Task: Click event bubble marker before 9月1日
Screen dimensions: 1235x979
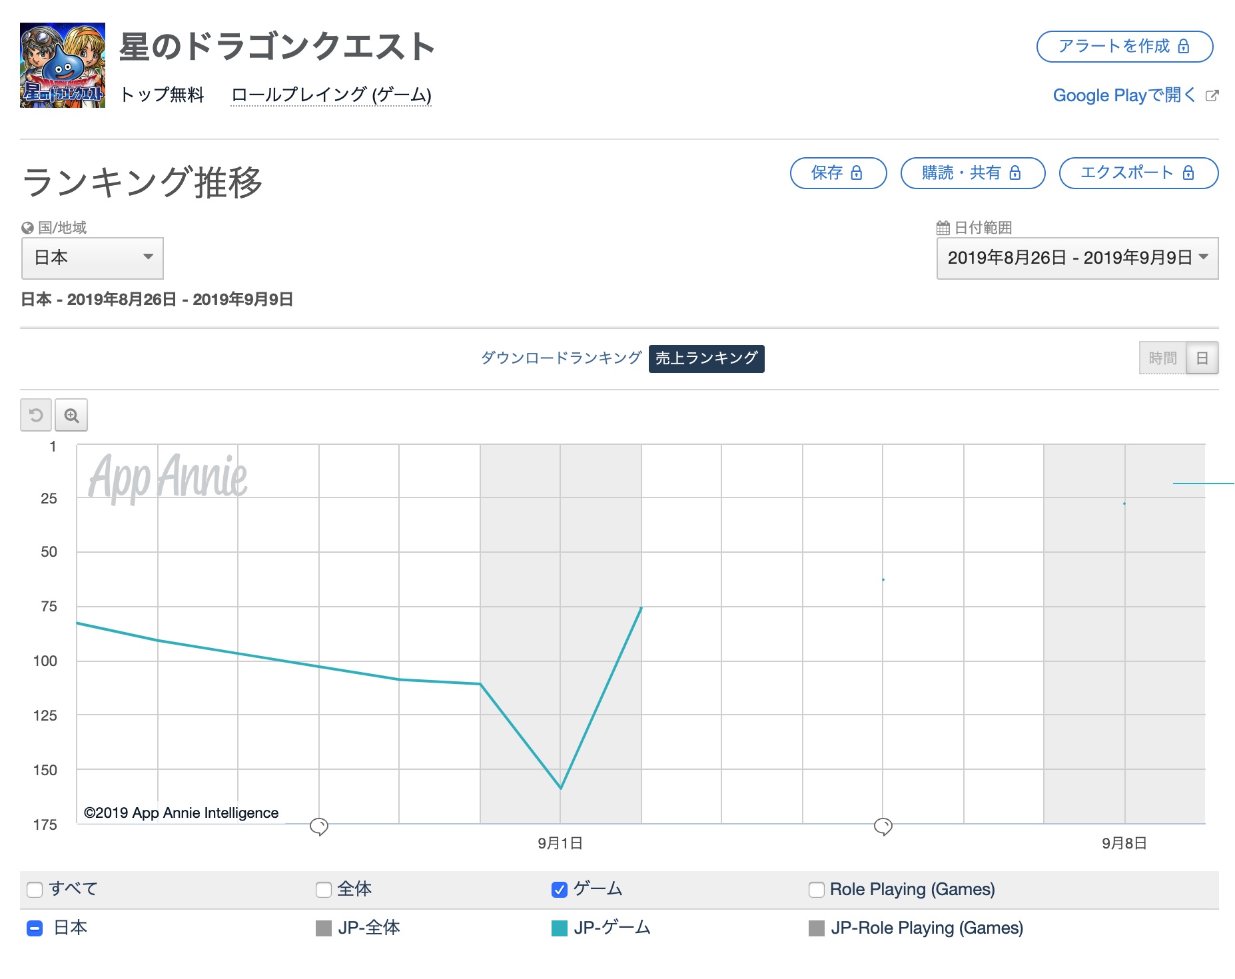Action: (319, 826)
